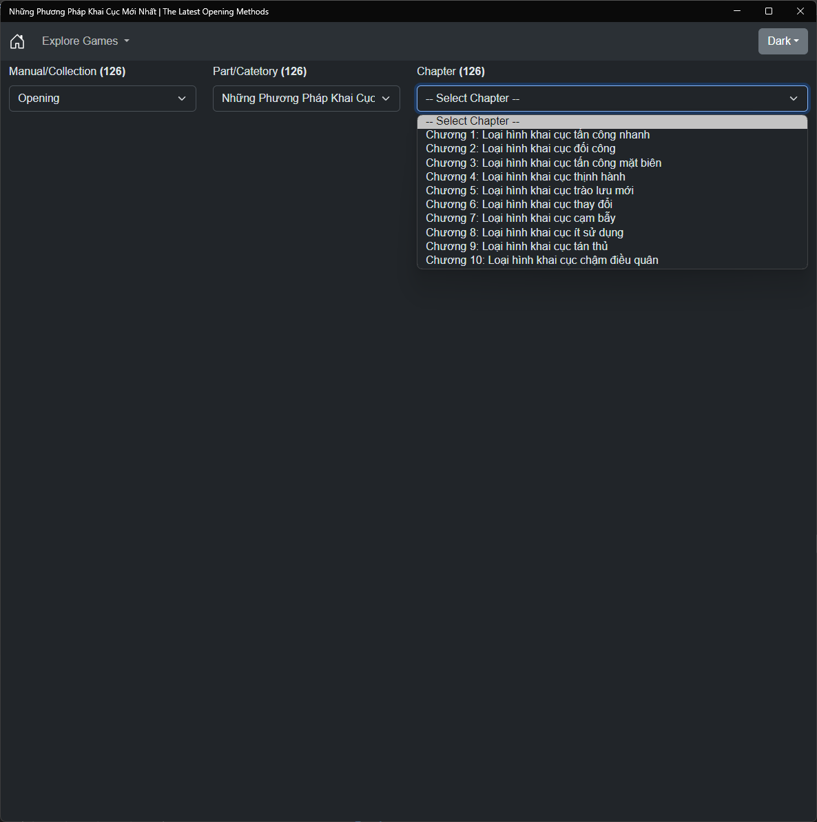Maximize the application window
Viewport: 817px width, 822px height.
click(x=769, y=11)
